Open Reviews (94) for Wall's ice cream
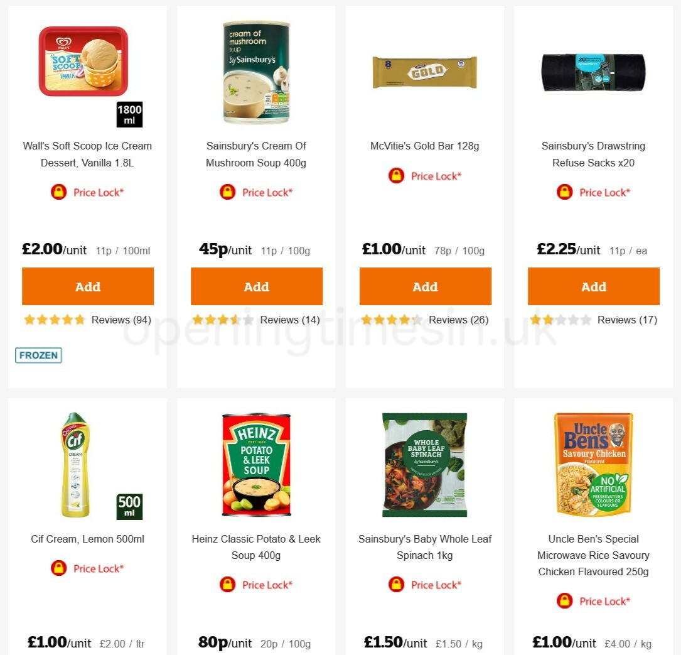This screenshot has height=655, width=681. (x=120, y=320)
